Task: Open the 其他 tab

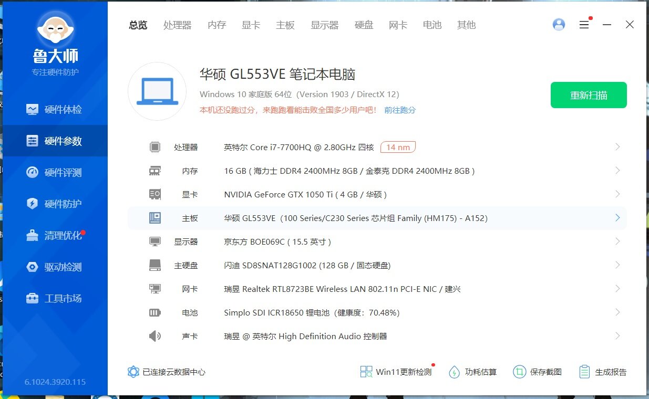Action: (x=466, y=25)
